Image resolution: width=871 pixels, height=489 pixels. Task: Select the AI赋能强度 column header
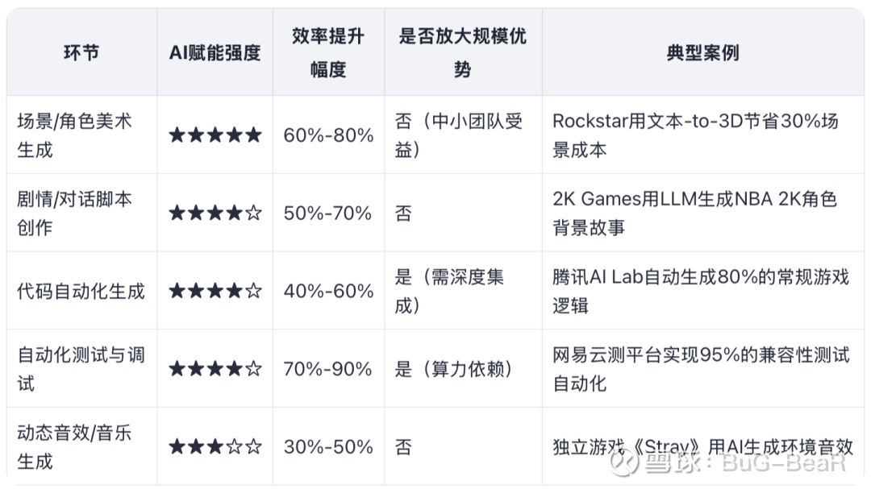[215, 52]
